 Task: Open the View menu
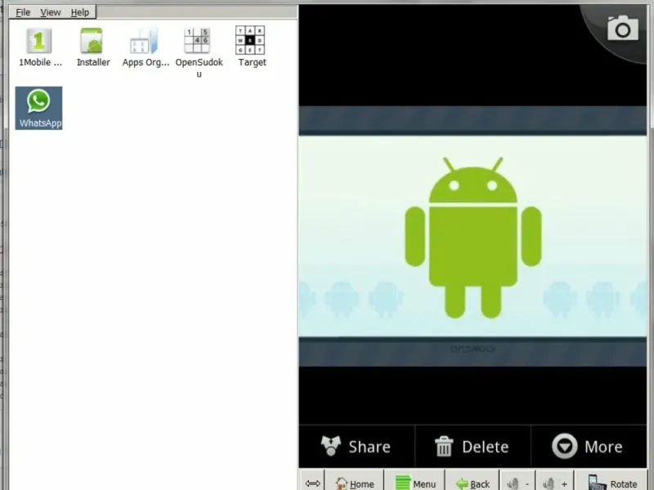[51, 12]
